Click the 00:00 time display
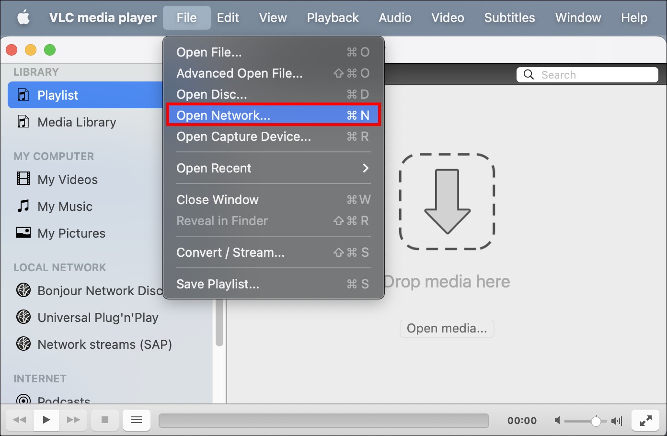The height and width of the screenshot is (436, 667). (522, 421)
